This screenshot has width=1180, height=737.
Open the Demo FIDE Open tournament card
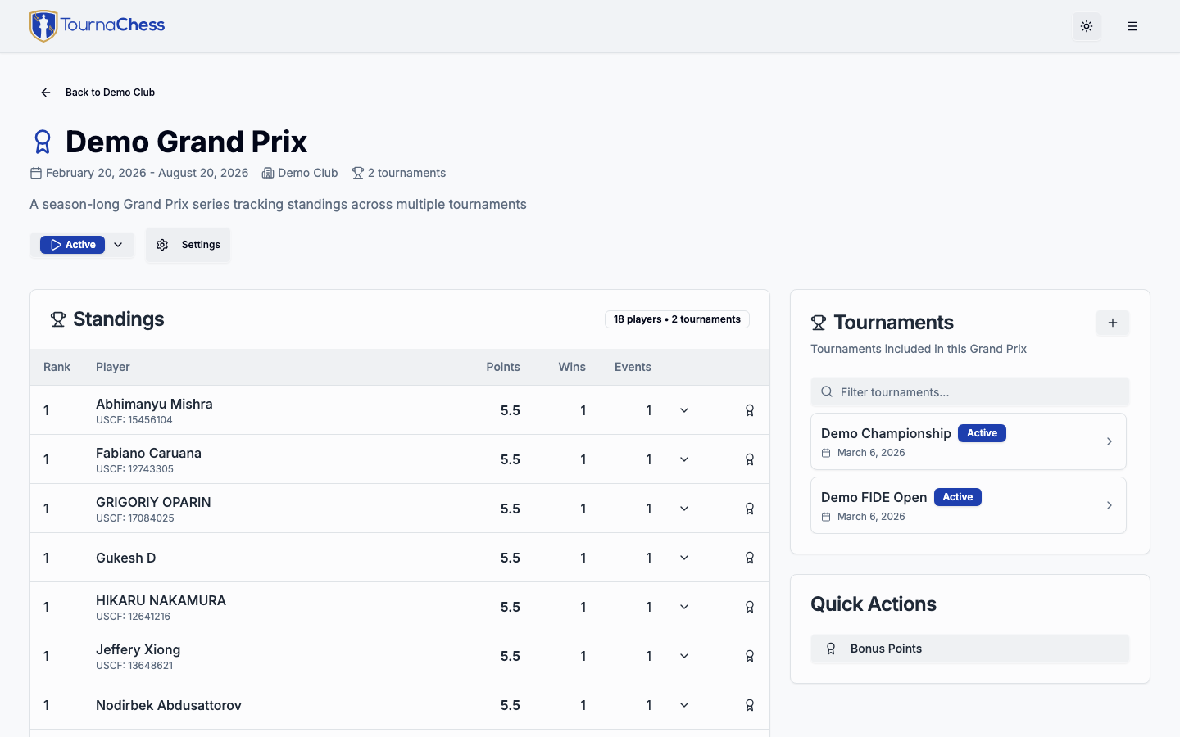click(968, 505)
